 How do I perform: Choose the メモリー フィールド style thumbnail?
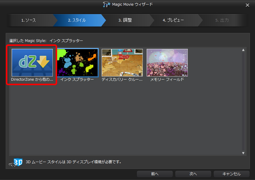coord(167,62)
